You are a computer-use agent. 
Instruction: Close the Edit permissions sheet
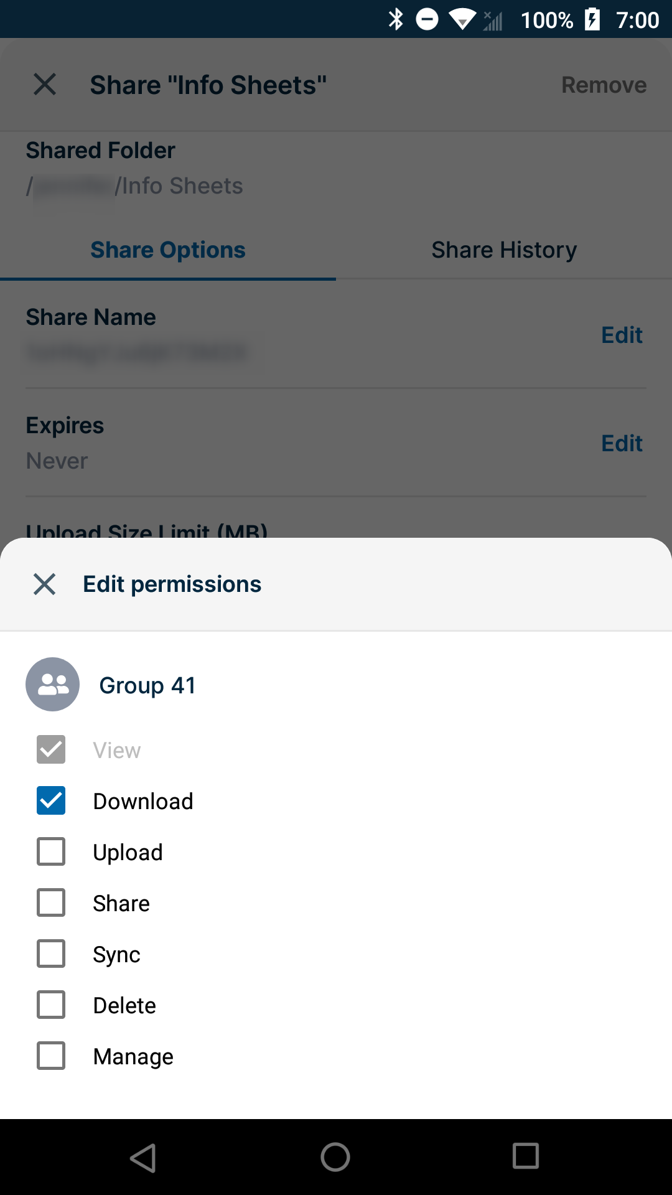pyautogui.click(x=45, y=584)
